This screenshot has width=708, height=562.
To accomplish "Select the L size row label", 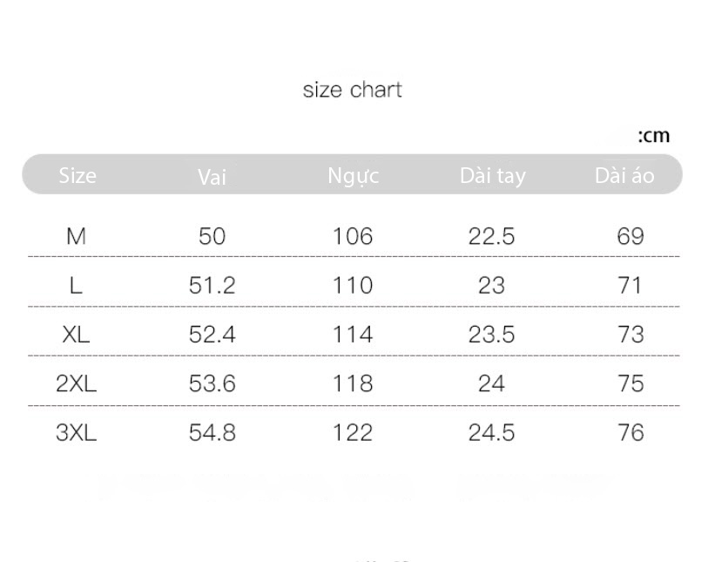I will point(76,286).
